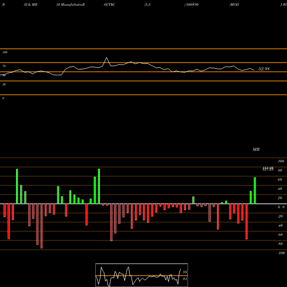287x287 pixels.
Task: Click the 70 level label on RSI axis
Action: coord(4,66)
